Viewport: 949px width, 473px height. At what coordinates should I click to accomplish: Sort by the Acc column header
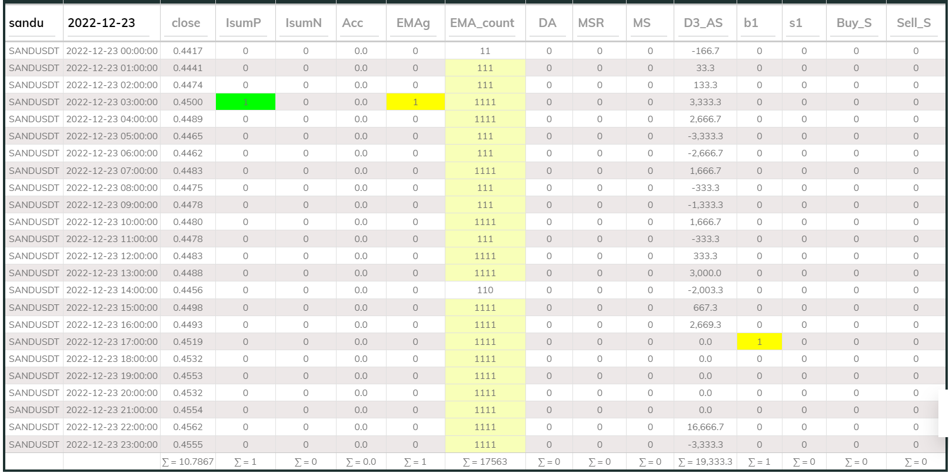353,23
